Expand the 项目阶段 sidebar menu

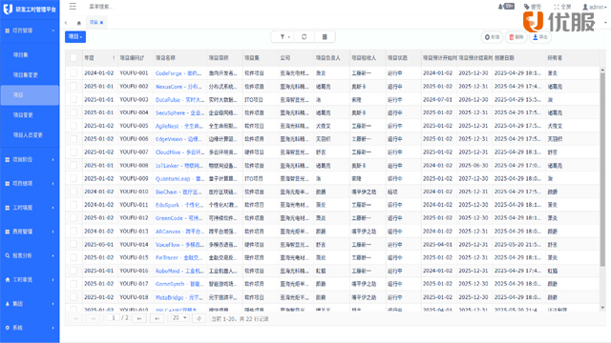click(x=30, y=159)
